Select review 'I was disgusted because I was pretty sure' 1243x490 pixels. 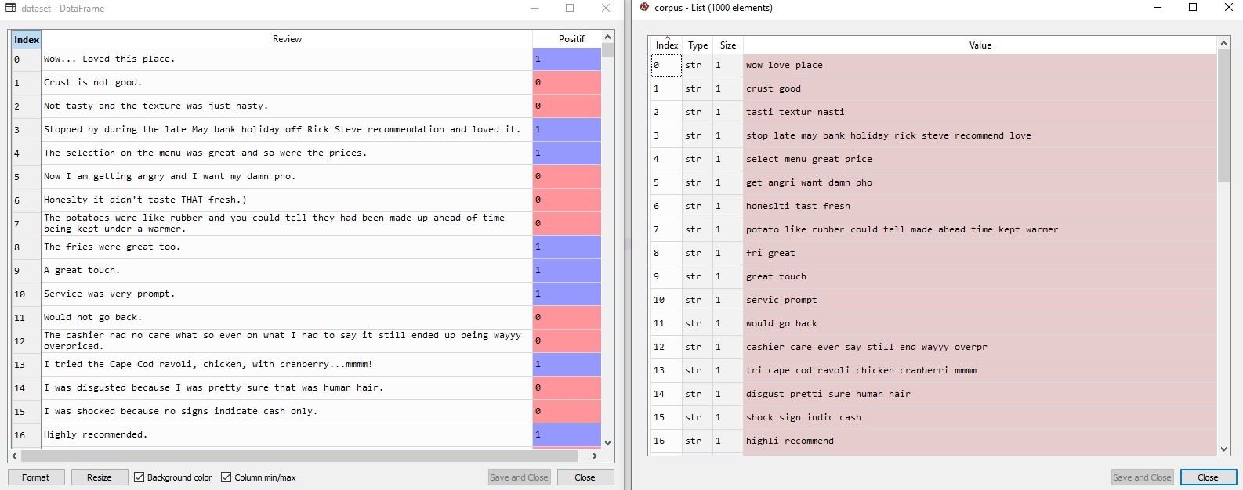pos(287,388)
